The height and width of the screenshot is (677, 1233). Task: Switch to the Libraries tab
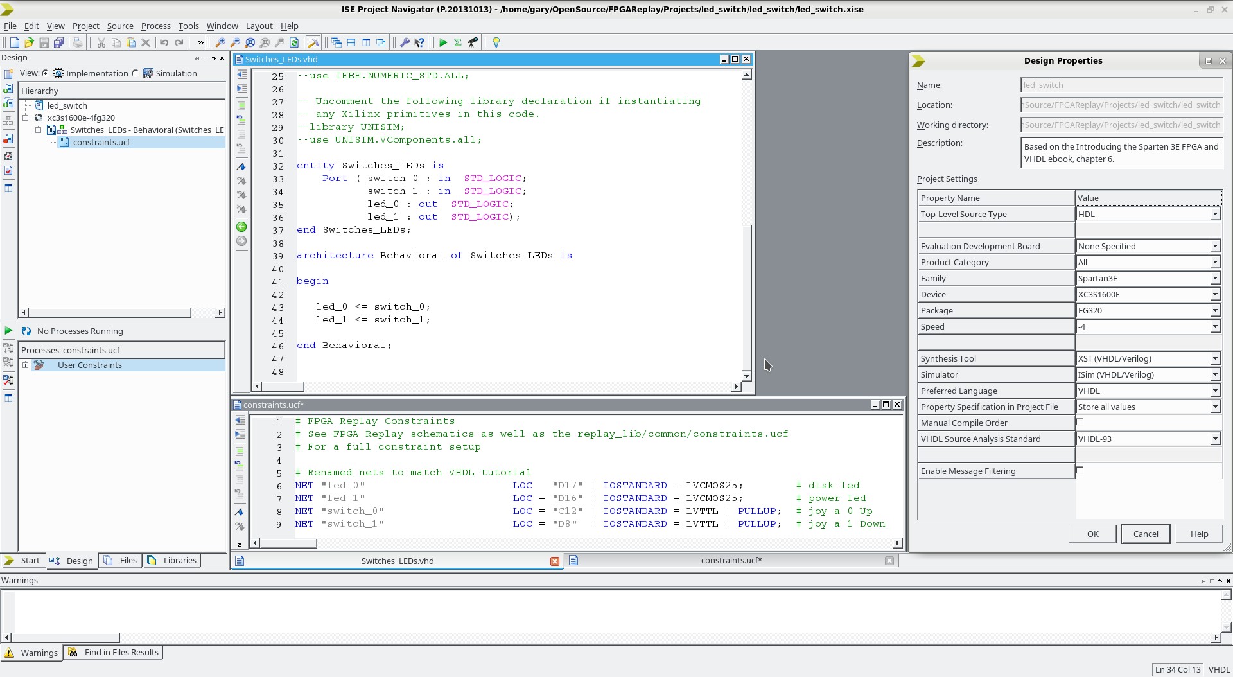172,560
